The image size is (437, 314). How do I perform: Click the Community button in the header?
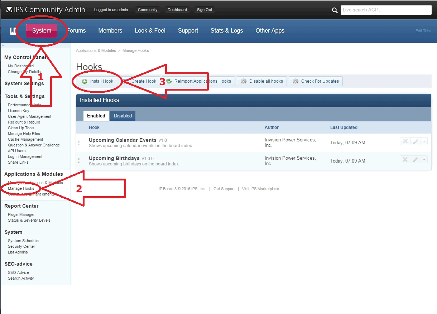148,10
